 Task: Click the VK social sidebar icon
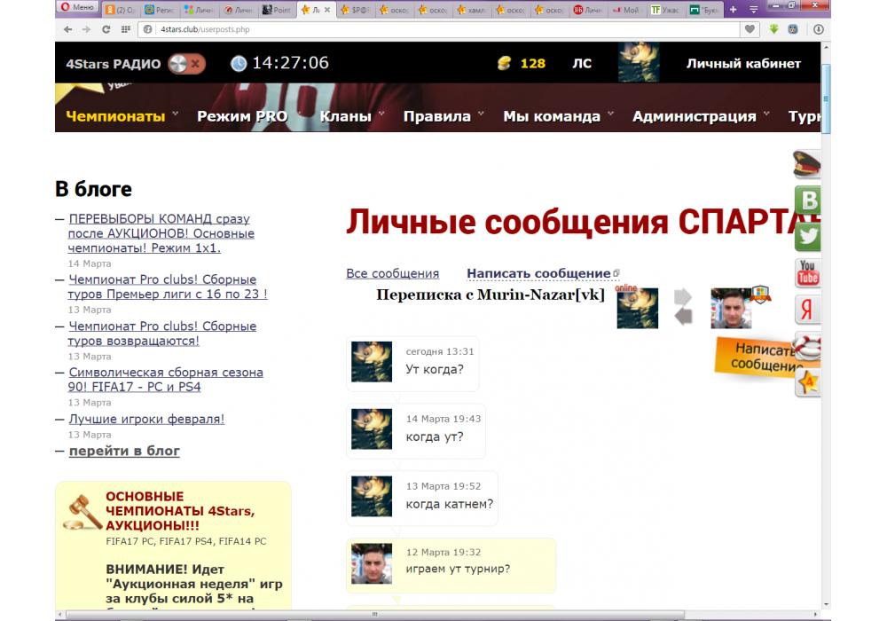click(807, 200)
